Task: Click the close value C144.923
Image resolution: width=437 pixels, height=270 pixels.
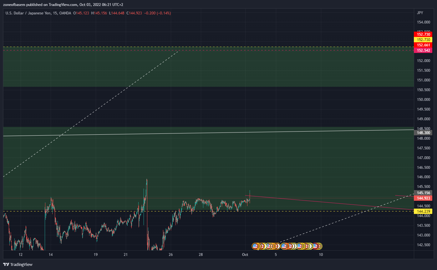Action: point(134,13)
